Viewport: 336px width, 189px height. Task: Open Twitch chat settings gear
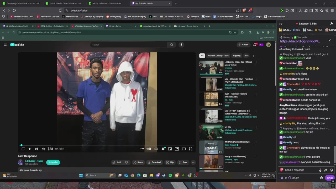[x=321, y=178]
